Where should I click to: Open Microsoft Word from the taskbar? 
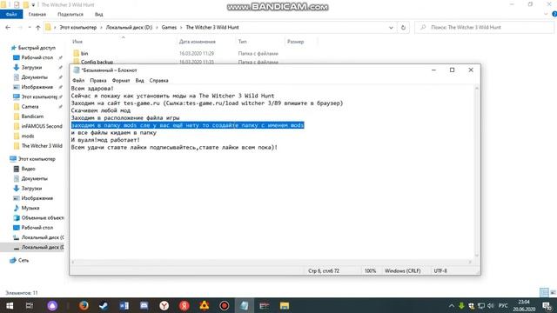124,305
